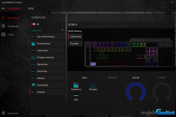Choose the Użytkownika key zone button

pos(75,37)
